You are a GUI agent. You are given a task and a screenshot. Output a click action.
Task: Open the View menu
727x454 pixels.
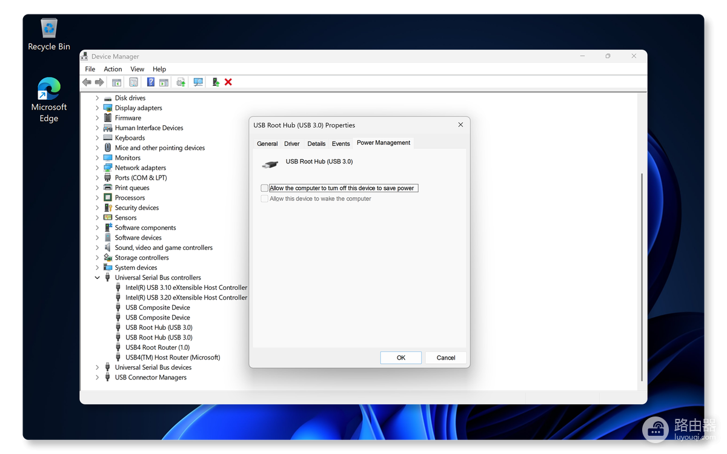(138, 69)
